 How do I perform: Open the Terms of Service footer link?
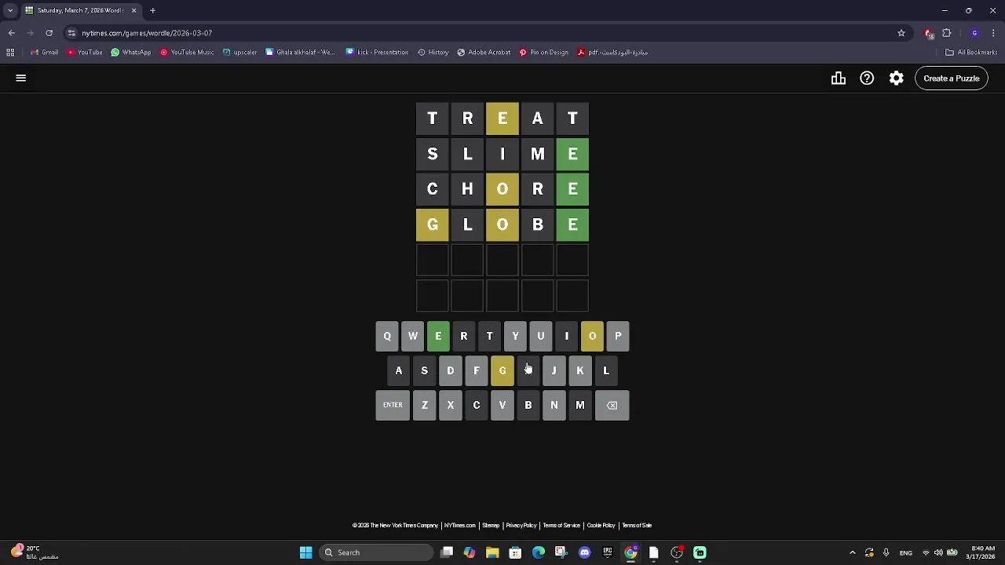click(561, 526)
